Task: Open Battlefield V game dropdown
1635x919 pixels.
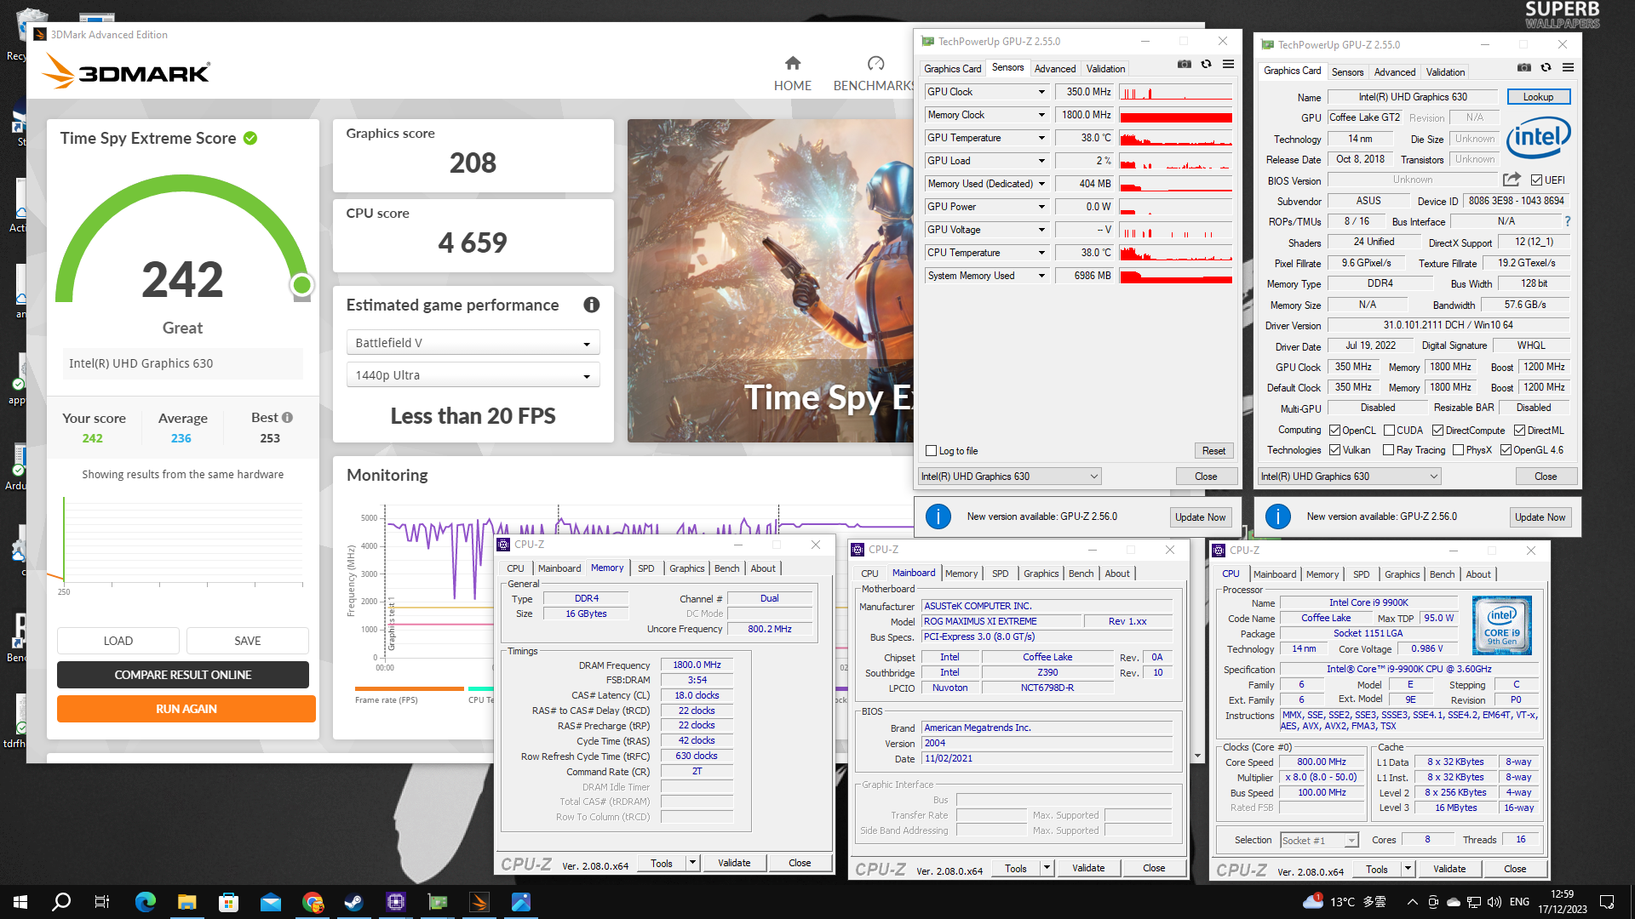Action: click(x=473, y=343)
